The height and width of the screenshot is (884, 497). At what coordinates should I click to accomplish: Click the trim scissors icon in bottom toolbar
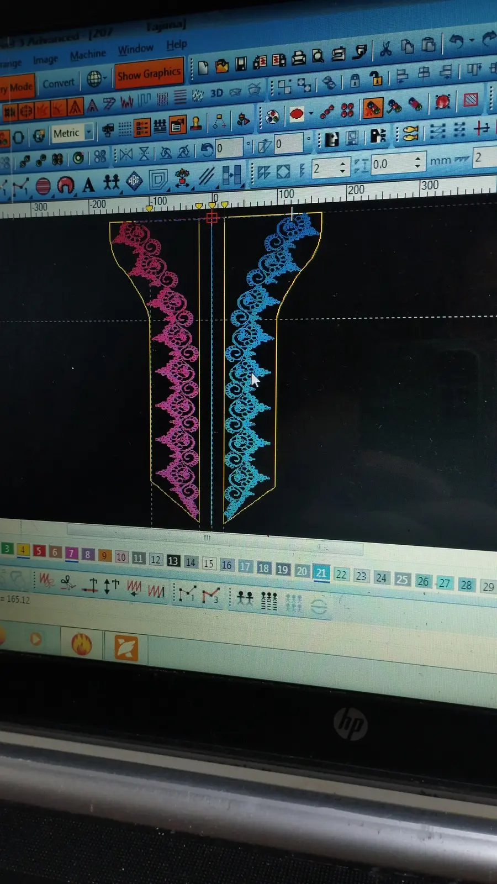coord(68,582)
